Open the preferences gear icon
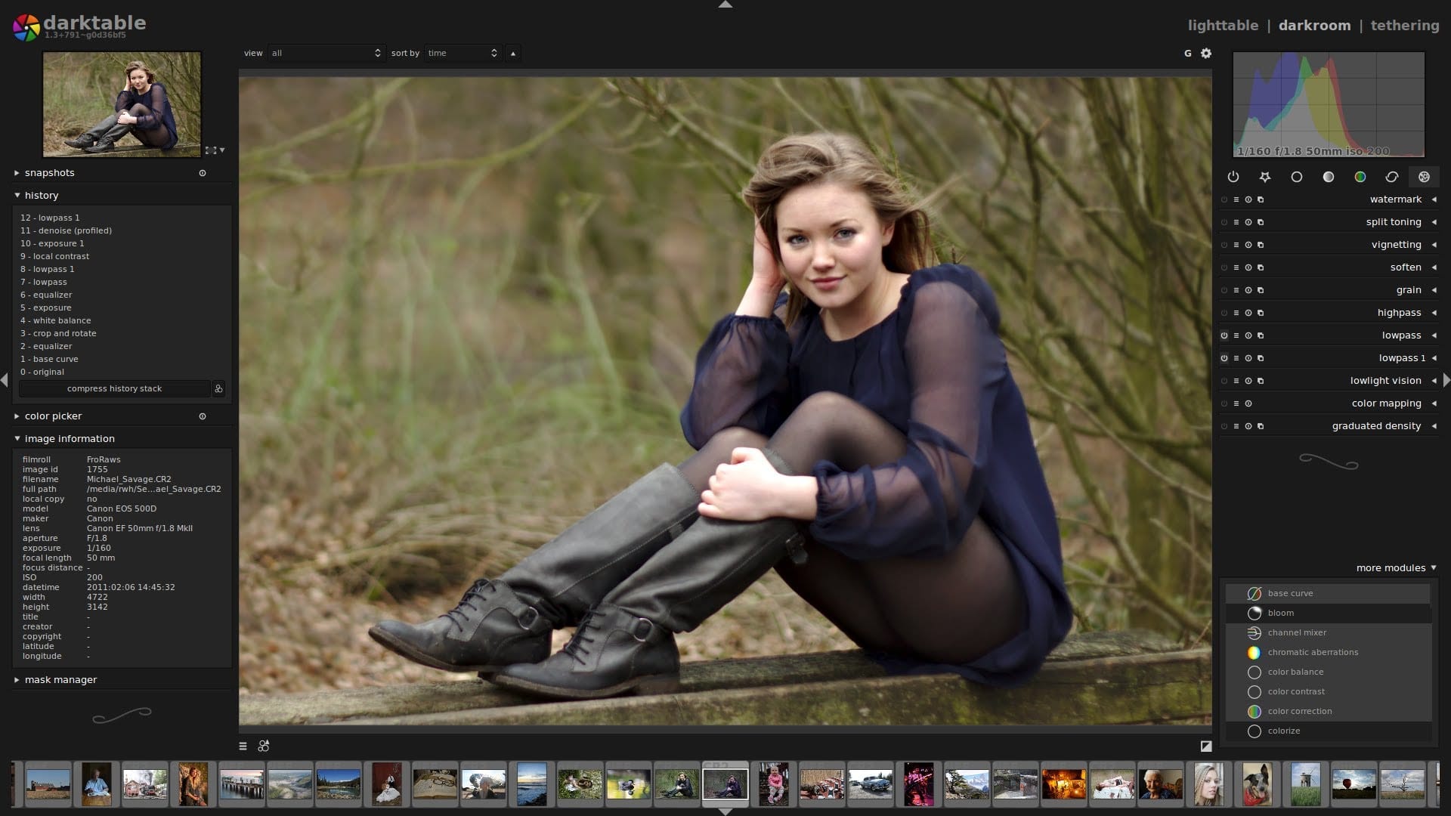This screenshot has width=1451, height=816. (x=1206, y=53)
